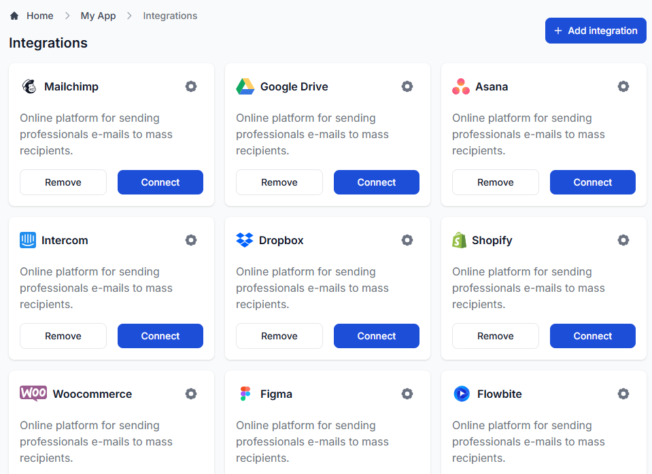
Task: Click the Dropbox settings gear
Action: click(407, 240)
